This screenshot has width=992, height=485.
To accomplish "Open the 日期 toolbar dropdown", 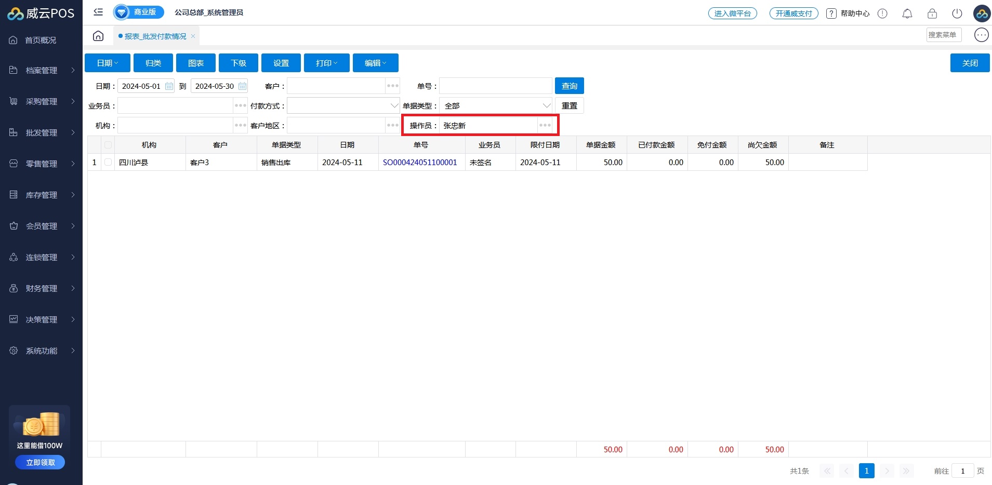I will [x=108, y=63].
